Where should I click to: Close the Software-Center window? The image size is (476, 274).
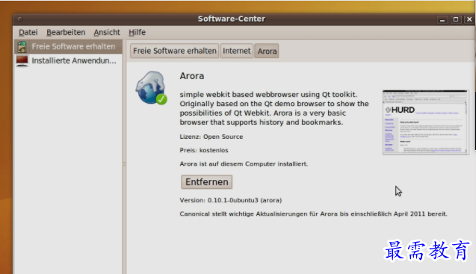pyautogui.click(x=469, y=19)
